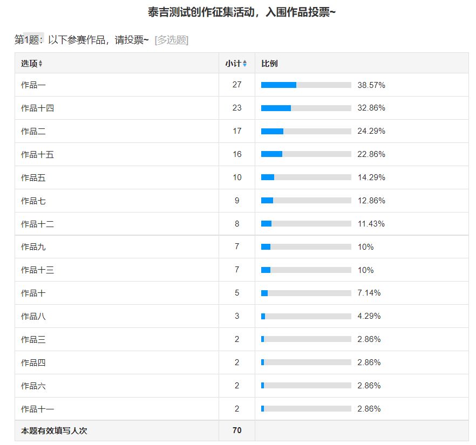Select the 作品八 row label

click(x=33, y=317)
